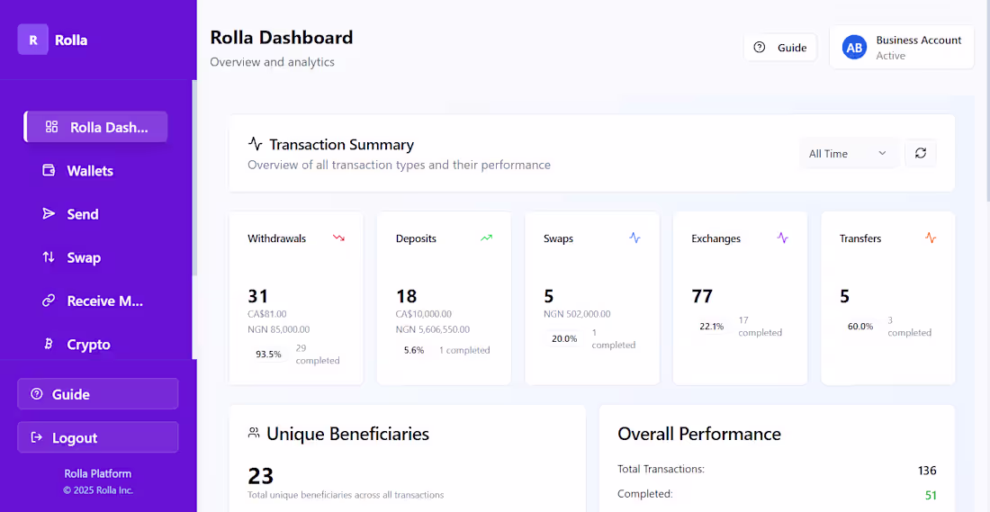
Task: Click the Logout arrow icon
Action: pyautogui.click(x=37, y=437)
